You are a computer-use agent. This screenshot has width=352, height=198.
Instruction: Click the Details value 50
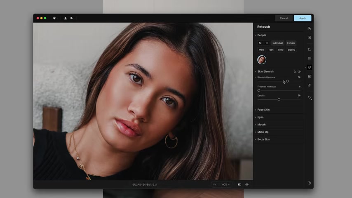[x=299, y=96]
